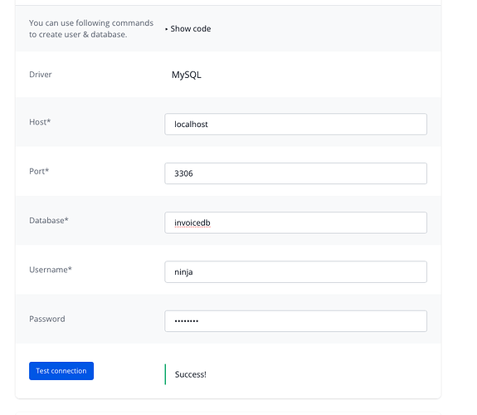
Task: Click the Database* field label
Action: click(49, 220)
